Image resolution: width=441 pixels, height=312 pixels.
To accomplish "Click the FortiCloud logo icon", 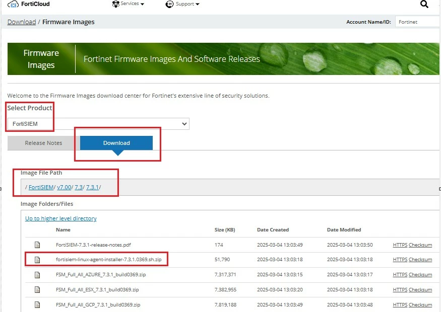I will [13, 4].
